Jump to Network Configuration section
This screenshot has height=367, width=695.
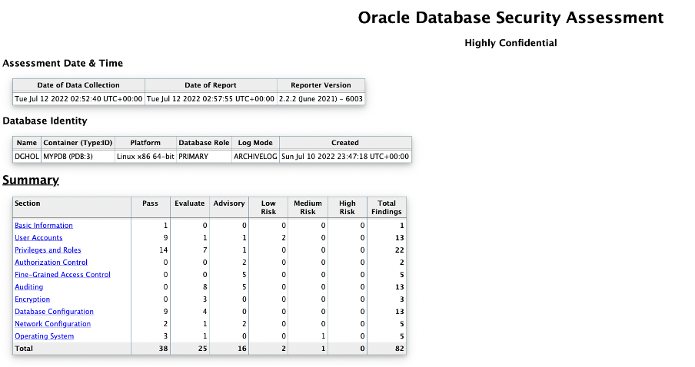click(52, 324)
